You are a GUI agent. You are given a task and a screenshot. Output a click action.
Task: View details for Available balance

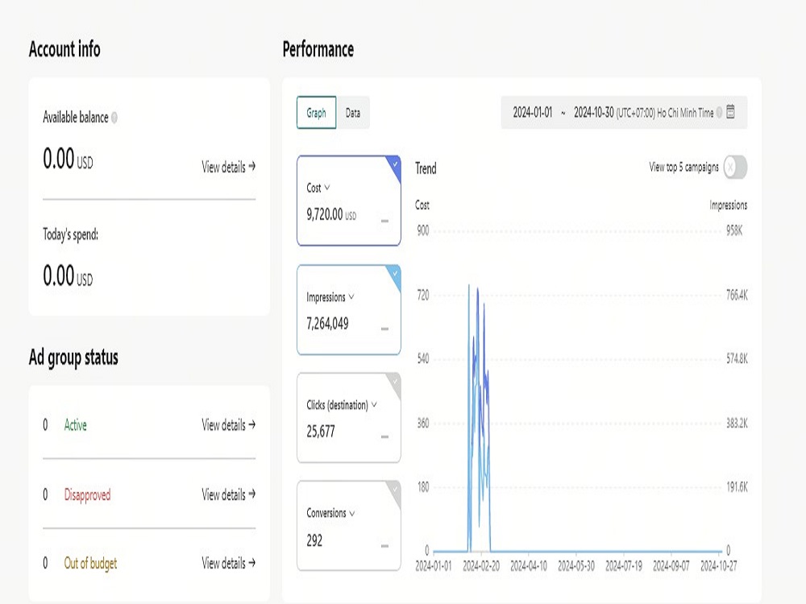(x=228, y=167)
